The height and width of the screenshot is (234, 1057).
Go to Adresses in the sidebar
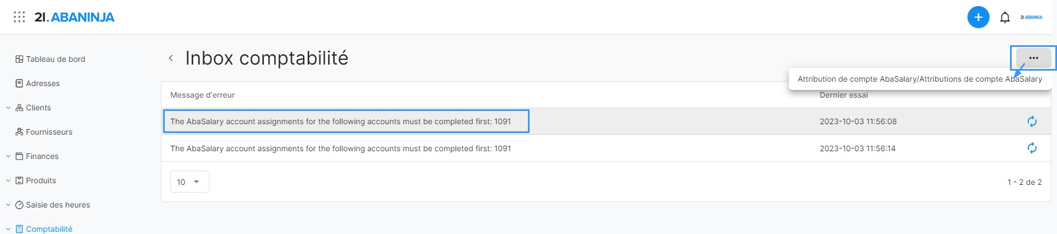pos(43,83)
